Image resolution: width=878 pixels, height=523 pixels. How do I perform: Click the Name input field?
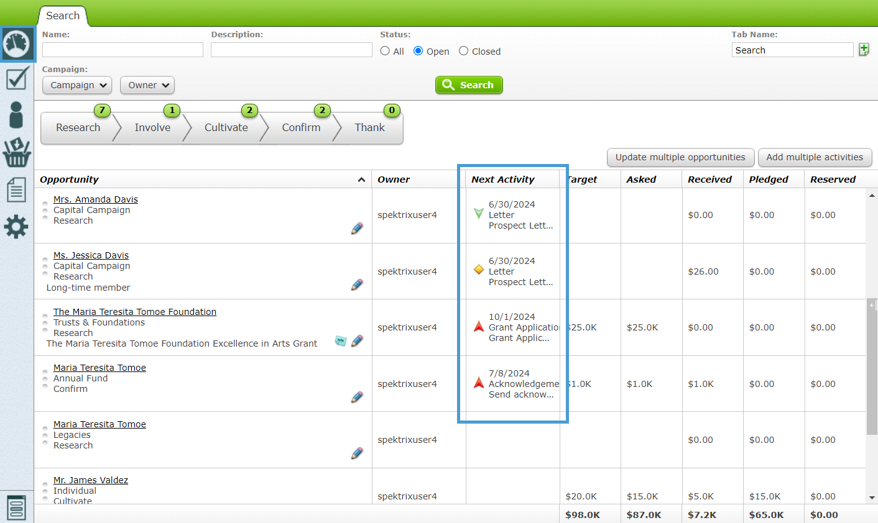[122, 50]
